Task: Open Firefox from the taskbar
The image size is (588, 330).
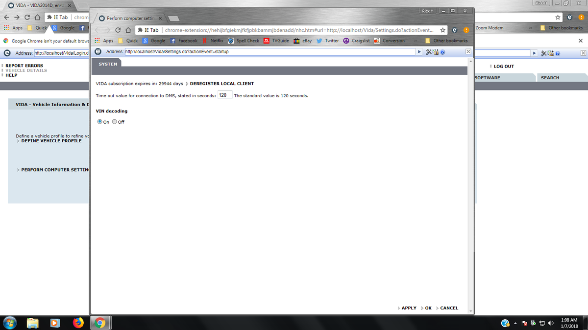Action: point(78,323)
